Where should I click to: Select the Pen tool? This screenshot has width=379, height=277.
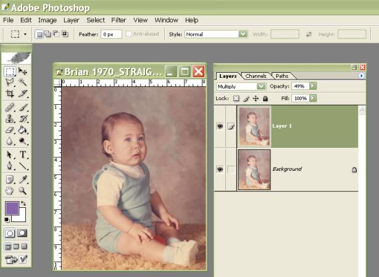coord(10,166)
